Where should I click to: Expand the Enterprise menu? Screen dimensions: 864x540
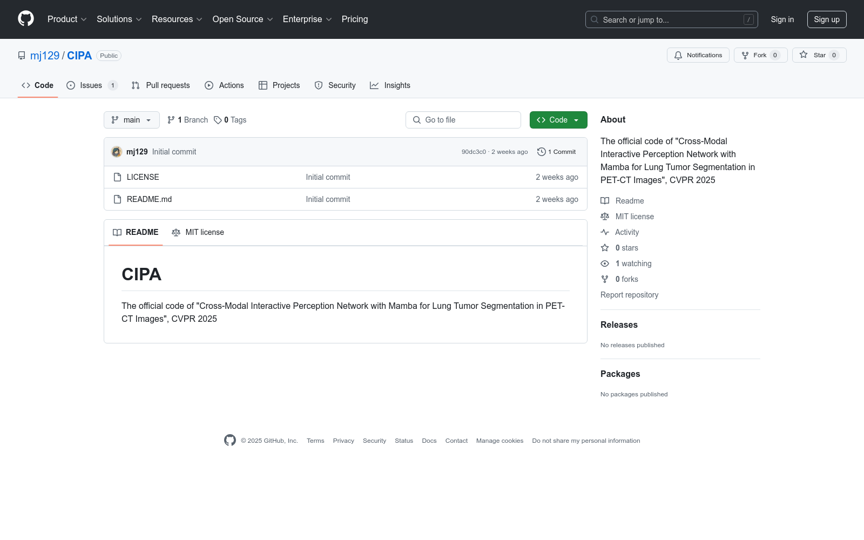point(307,19)
